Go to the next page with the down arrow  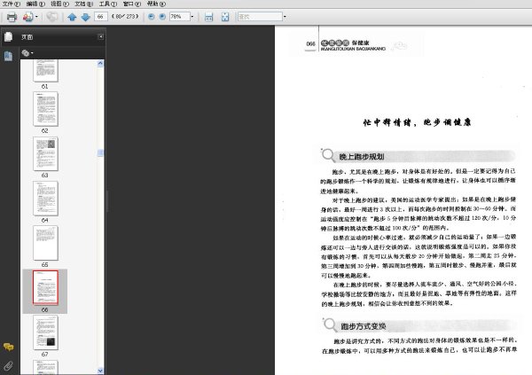(x=85, y=17)
